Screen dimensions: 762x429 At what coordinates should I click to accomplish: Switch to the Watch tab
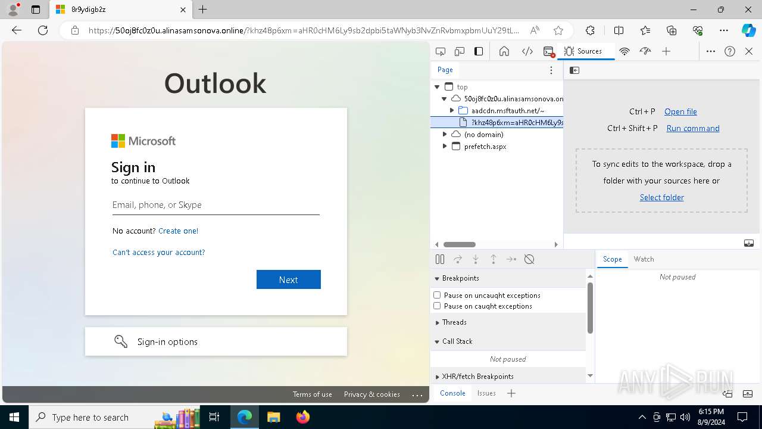644,259
